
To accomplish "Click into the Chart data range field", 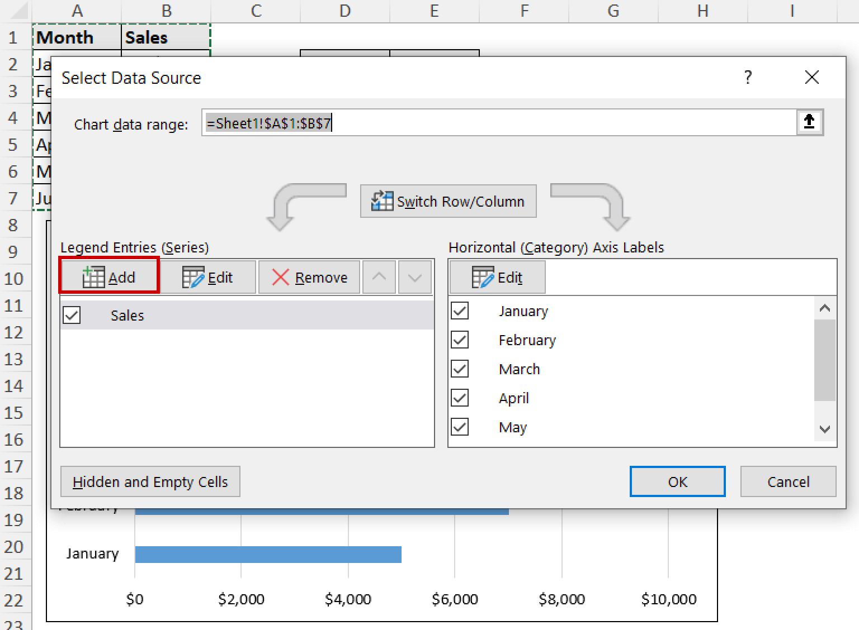I will [498, 123].
